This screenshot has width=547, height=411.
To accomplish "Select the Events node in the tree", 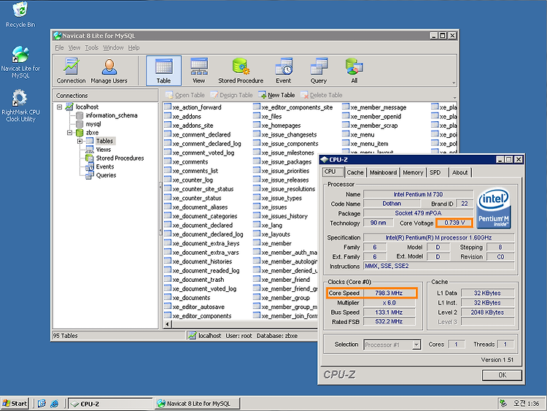I will (104, 166).
